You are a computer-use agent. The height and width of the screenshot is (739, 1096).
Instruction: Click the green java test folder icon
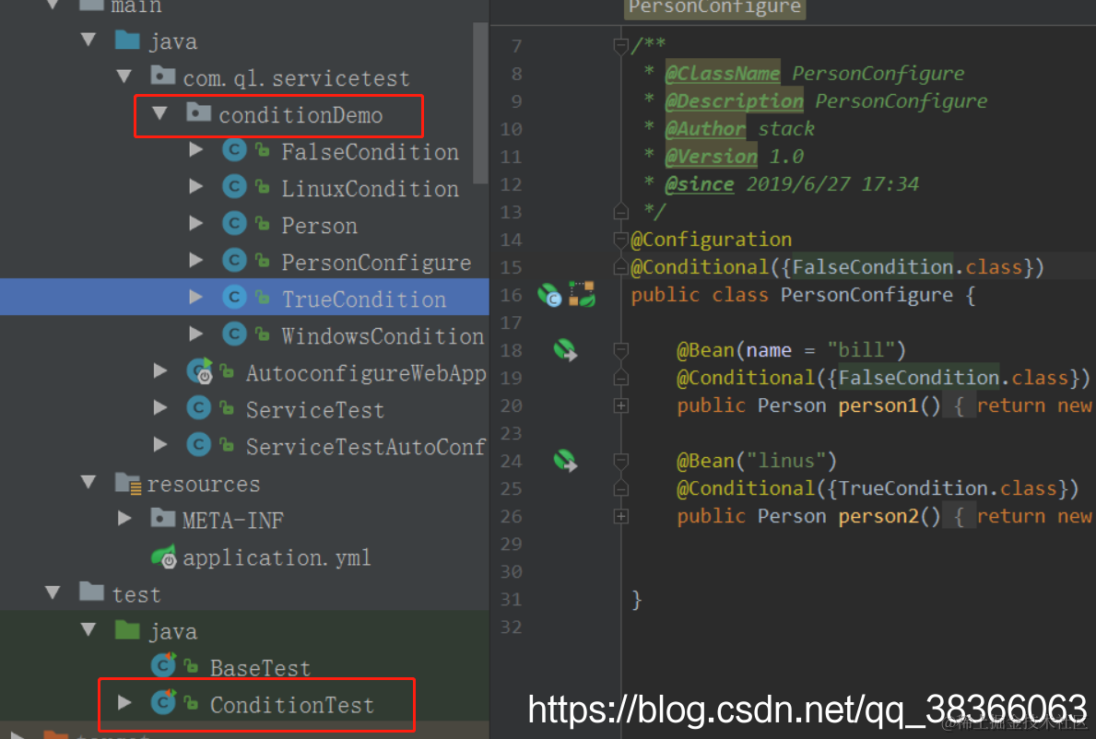[127, 629]
